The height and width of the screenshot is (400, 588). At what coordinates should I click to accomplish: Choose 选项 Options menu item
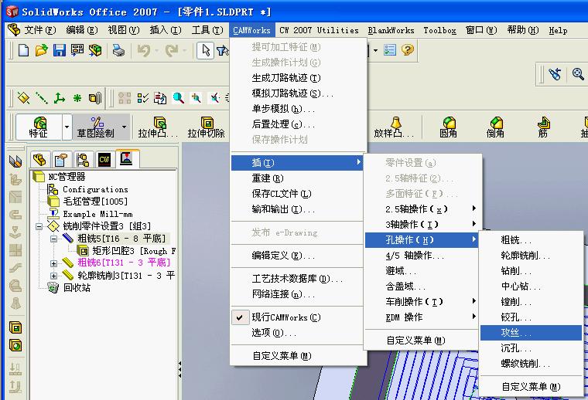click(298, 333)
